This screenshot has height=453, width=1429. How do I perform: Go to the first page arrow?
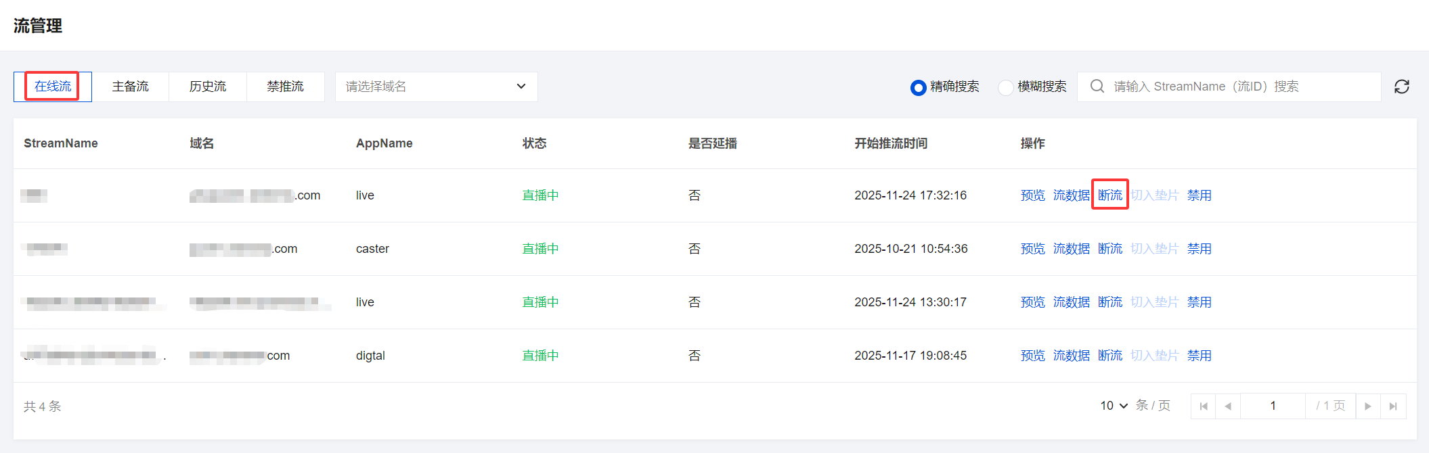click(x=1203, y=406)
